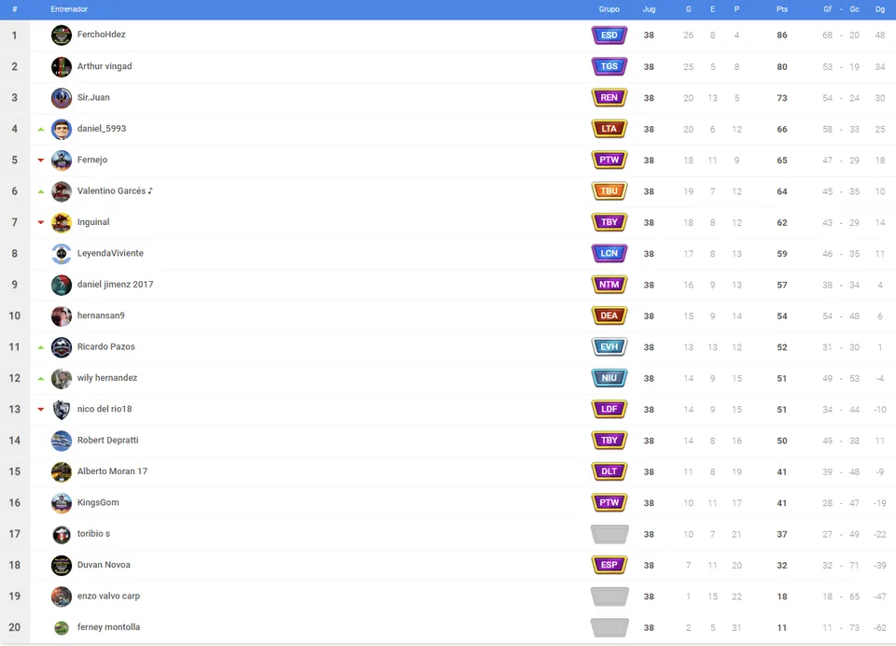Click Robert Depratti's 50 points value

[782, 441]
